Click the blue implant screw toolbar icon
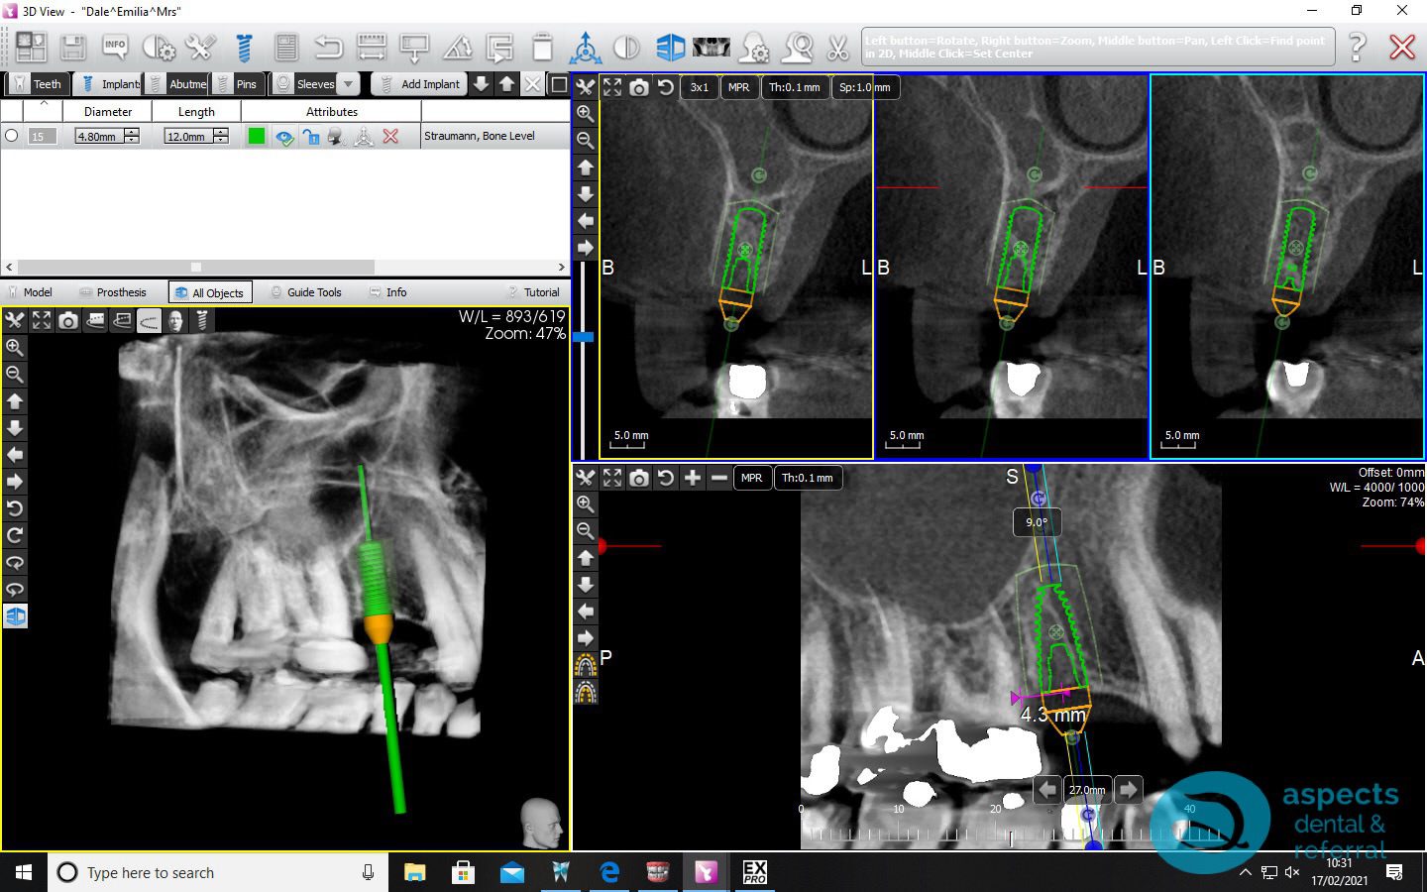 point(244,47)
